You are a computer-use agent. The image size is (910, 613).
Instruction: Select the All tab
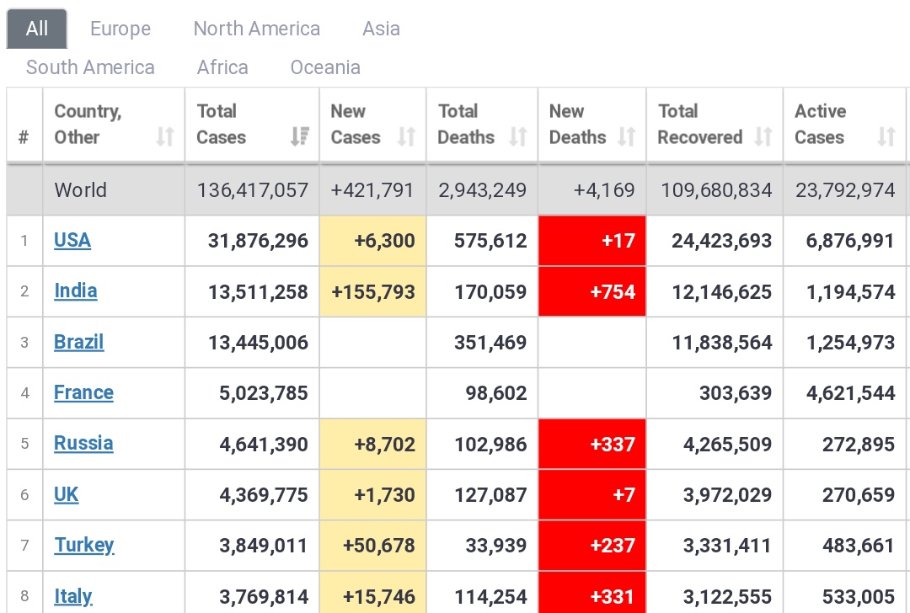37,29
